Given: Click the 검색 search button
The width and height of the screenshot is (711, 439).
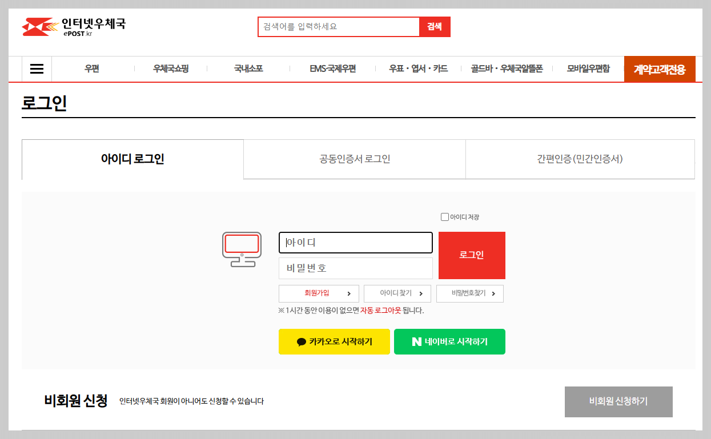Looking at the screenshot, I should click(x=435, y=26).
